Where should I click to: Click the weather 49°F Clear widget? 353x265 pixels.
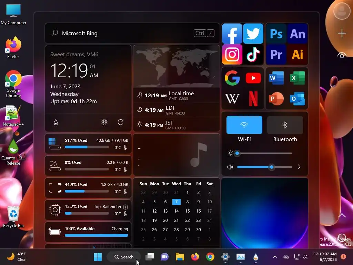17,257
